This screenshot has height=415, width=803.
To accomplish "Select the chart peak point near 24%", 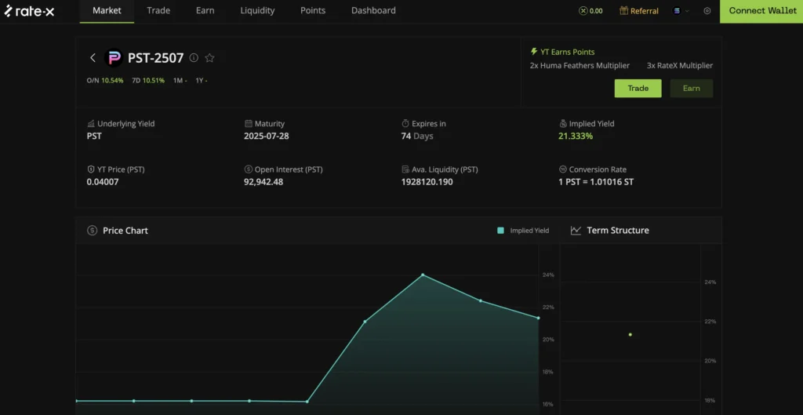I will [x=423, y=275].
